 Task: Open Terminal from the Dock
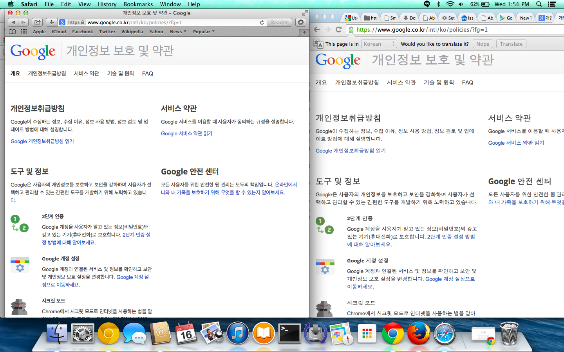click(x=289, y=333)
